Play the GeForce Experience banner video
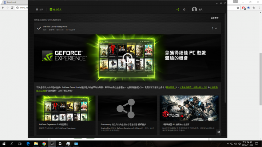The height and width of the screenshot is (147, 262). click(x=127, y=58)
